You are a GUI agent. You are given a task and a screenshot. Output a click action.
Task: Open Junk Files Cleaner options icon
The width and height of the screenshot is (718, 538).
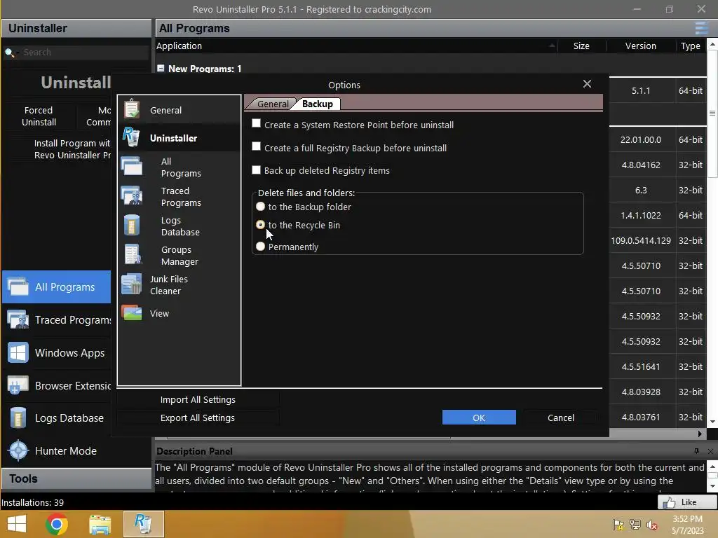tap(132, 284)
